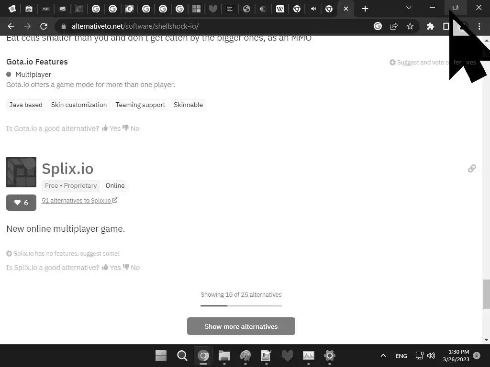The image size is (490, 367).
Task: Open 51 alternatives to Splix.io link
Action: (79, 200)
